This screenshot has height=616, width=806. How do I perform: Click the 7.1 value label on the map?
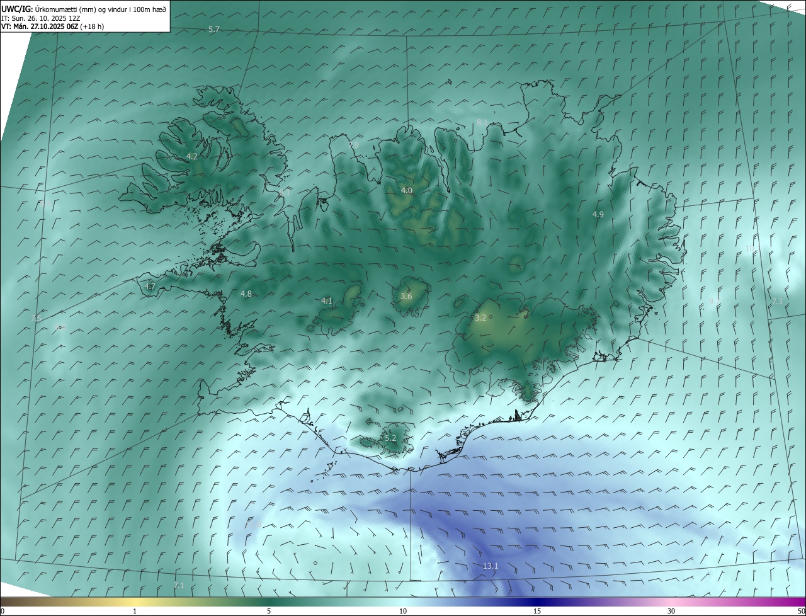click(179, 586)
